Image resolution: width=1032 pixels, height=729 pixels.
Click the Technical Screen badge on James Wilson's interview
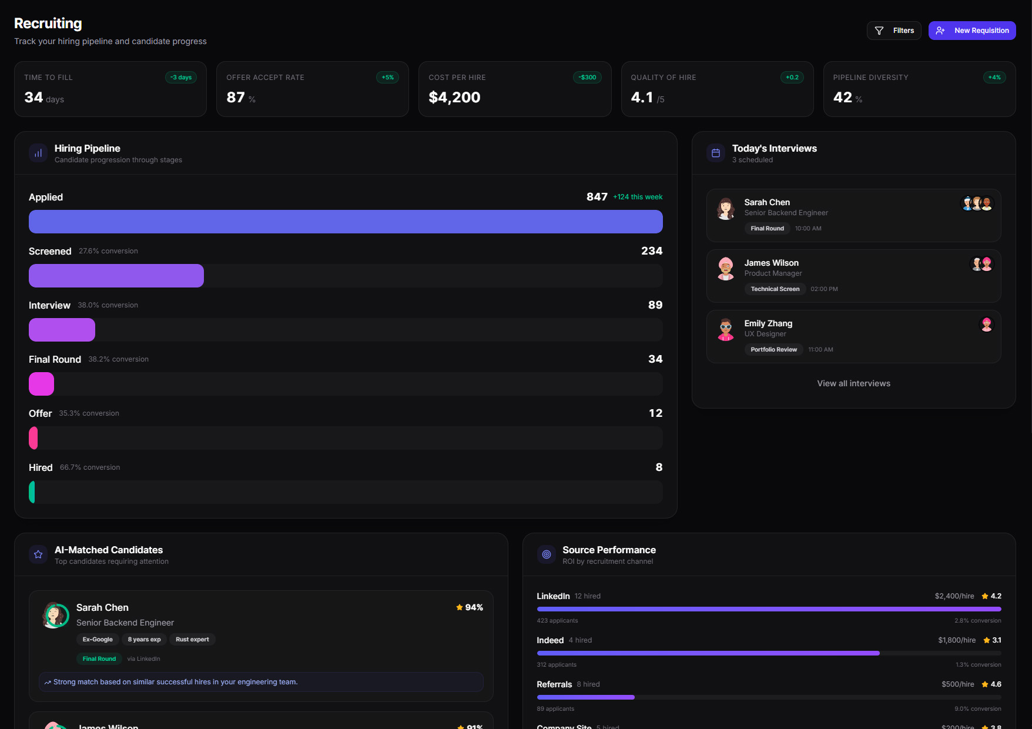(x=775, y=289)
